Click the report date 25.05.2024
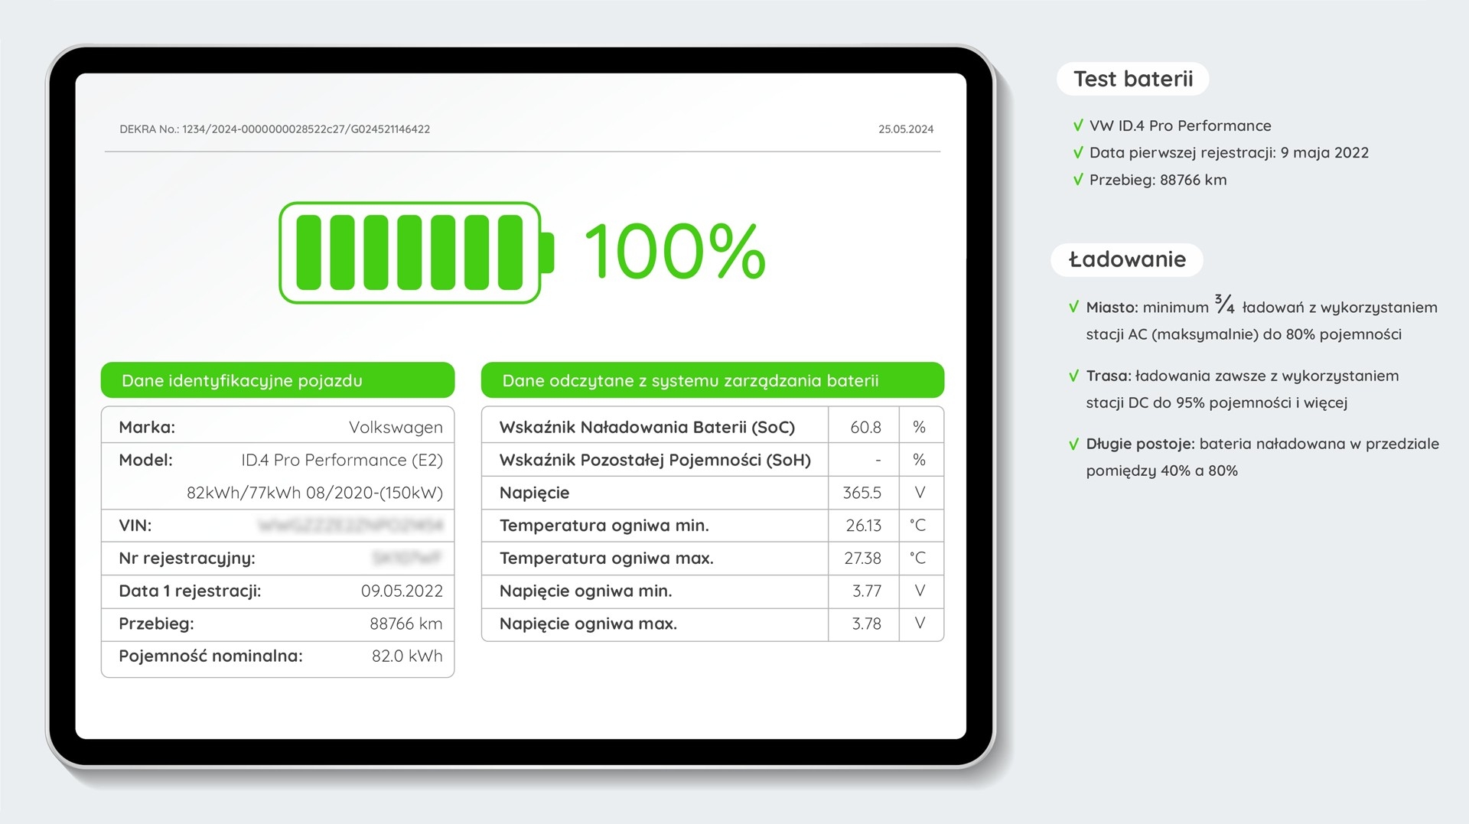Image resolution: width=1469 pixels, height=824 pixels. point(906,129)
